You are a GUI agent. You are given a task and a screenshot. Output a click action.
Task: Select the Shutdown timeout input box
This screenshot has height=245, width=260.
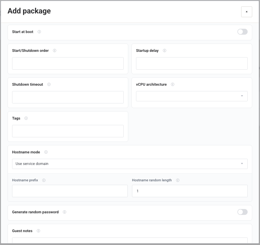pyautogui.click(x=68, y=97)
